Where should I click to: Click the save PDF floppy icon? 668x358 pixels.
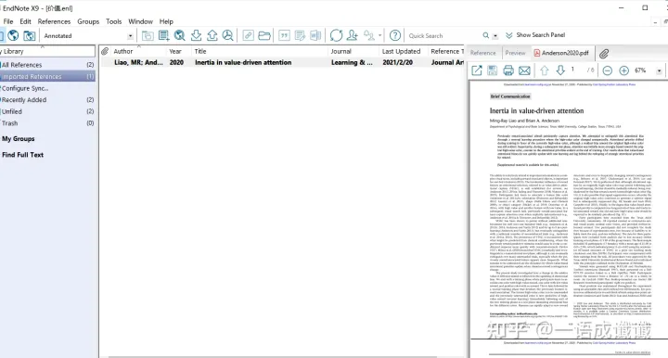click(x=493, y=70)
